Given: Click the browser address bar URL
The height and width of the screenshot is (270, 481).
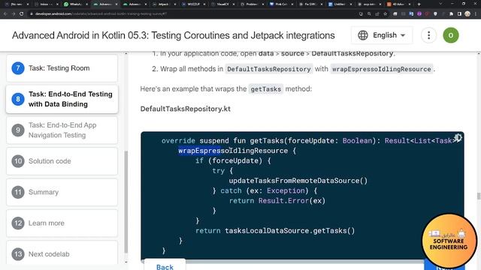Looking at the screenshot, I should 101,13.
